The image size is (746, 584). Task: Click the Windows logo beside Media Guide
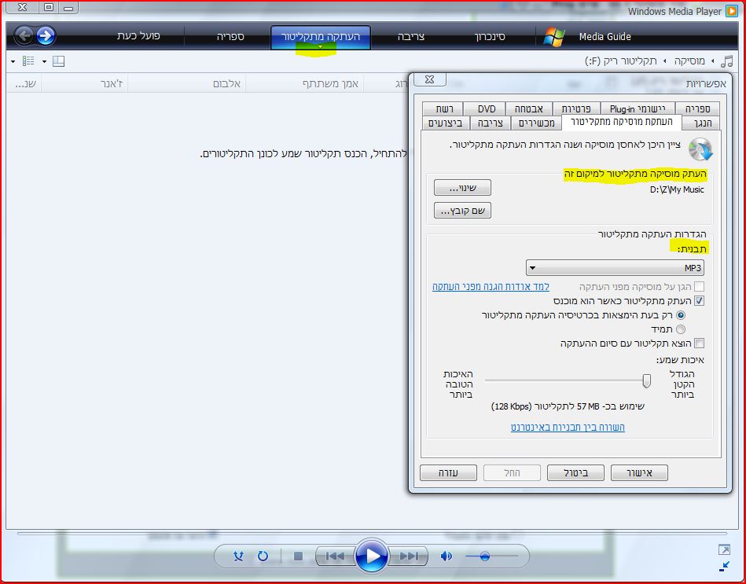(x=554, y=37)
